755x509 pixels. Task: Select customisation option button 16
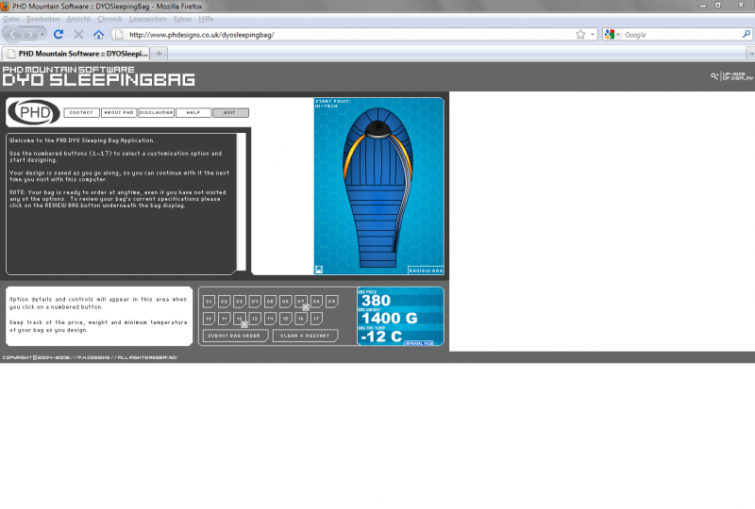(301, 319)
